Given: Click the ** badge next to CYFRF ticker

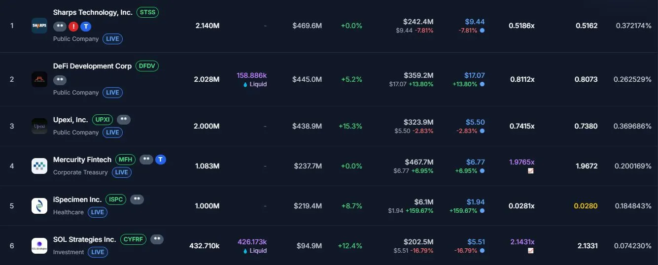Looking at the screenshot, I should [x=157, y=239].
